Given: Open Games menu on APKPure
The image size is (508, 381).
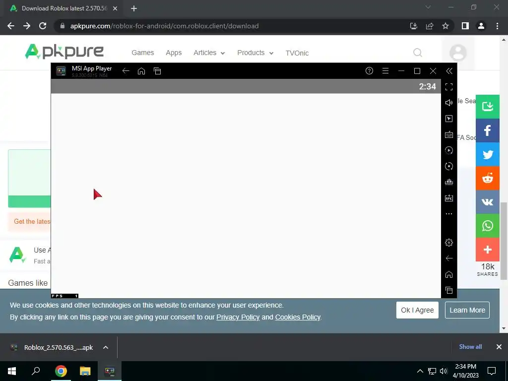Looking at the screenshot, I should [x=142, y=53].
